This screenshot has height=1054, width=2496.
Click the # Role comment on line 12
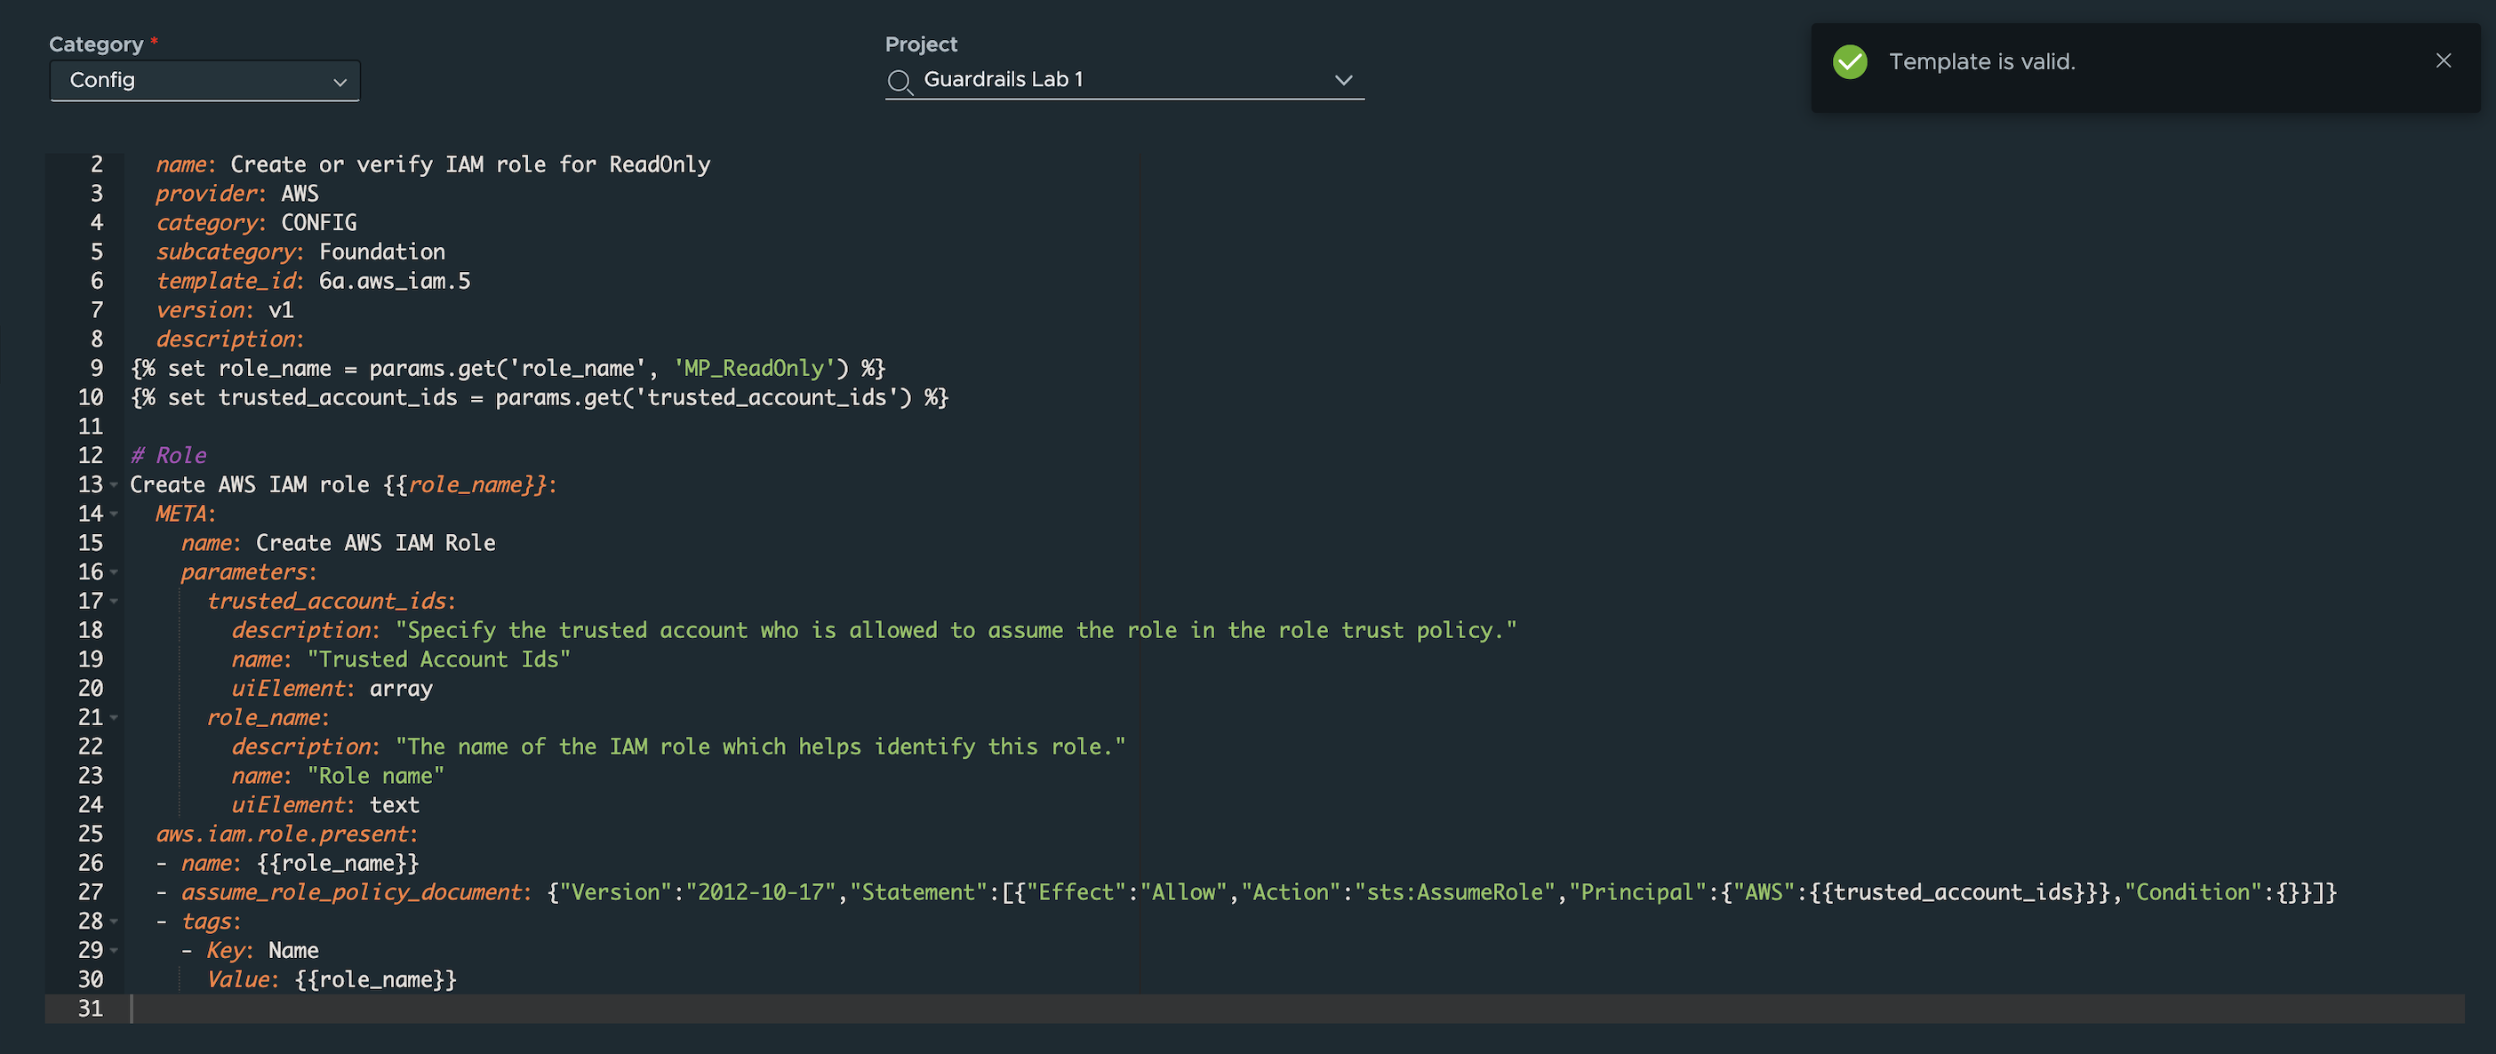point(169,455)
